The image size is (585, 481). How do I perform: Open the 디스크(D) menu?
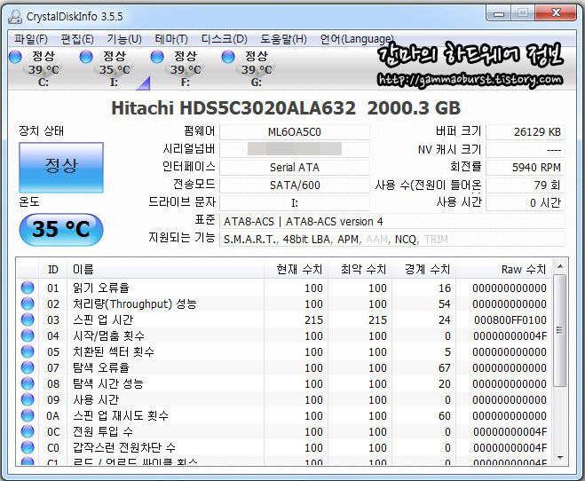click(224, 39)
